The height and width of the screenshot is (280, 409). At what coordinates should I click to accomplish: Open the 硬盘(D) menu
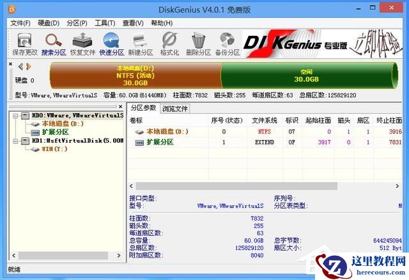click(x=49, y=23)
